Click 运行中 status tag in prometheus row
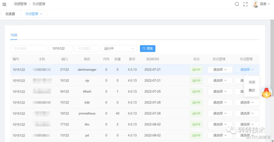Screen dimensions: 274x142 [x=196, y=113]
